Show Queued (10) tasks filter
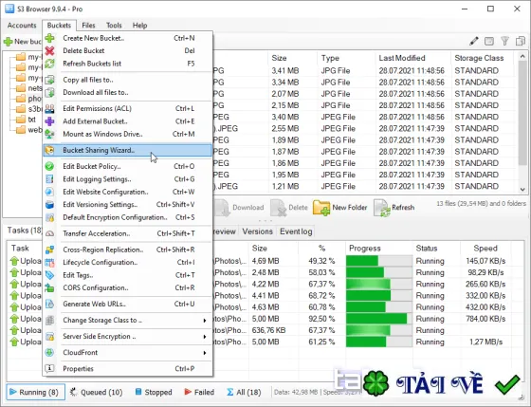 click(x=96, y=392)
